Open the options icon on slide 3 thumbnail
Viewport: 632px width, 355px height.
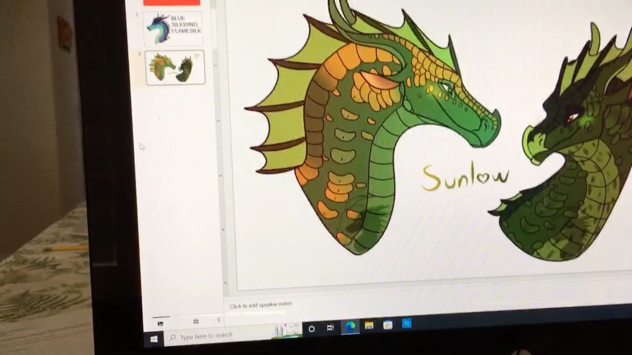pos(197,56)
